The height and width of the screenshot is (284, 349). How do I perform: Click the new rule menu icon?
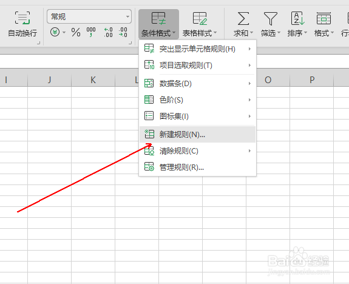pyautogui.click(x=149, y=134)
